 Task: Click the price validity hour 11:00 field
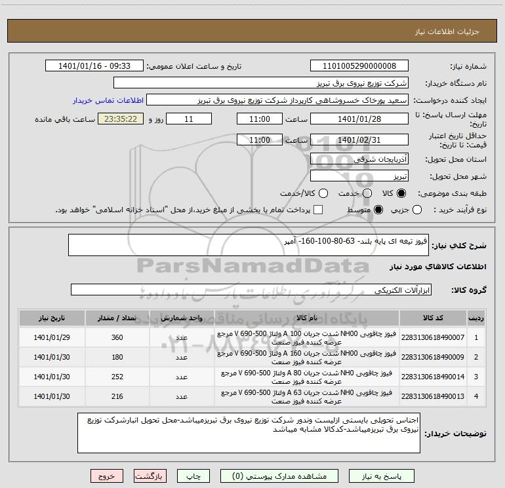(260, 140)
